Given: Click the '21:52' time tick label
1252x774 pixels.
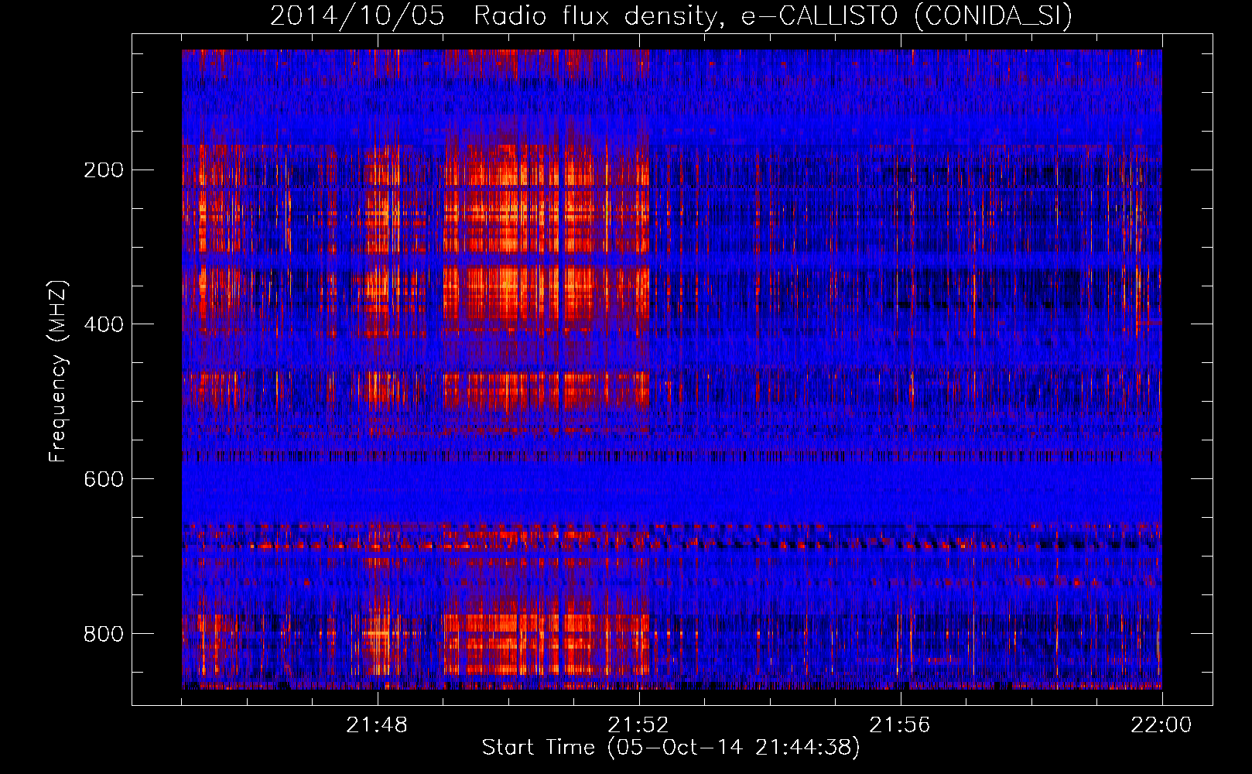Looking at the screenshot, I should pos(638,725).
